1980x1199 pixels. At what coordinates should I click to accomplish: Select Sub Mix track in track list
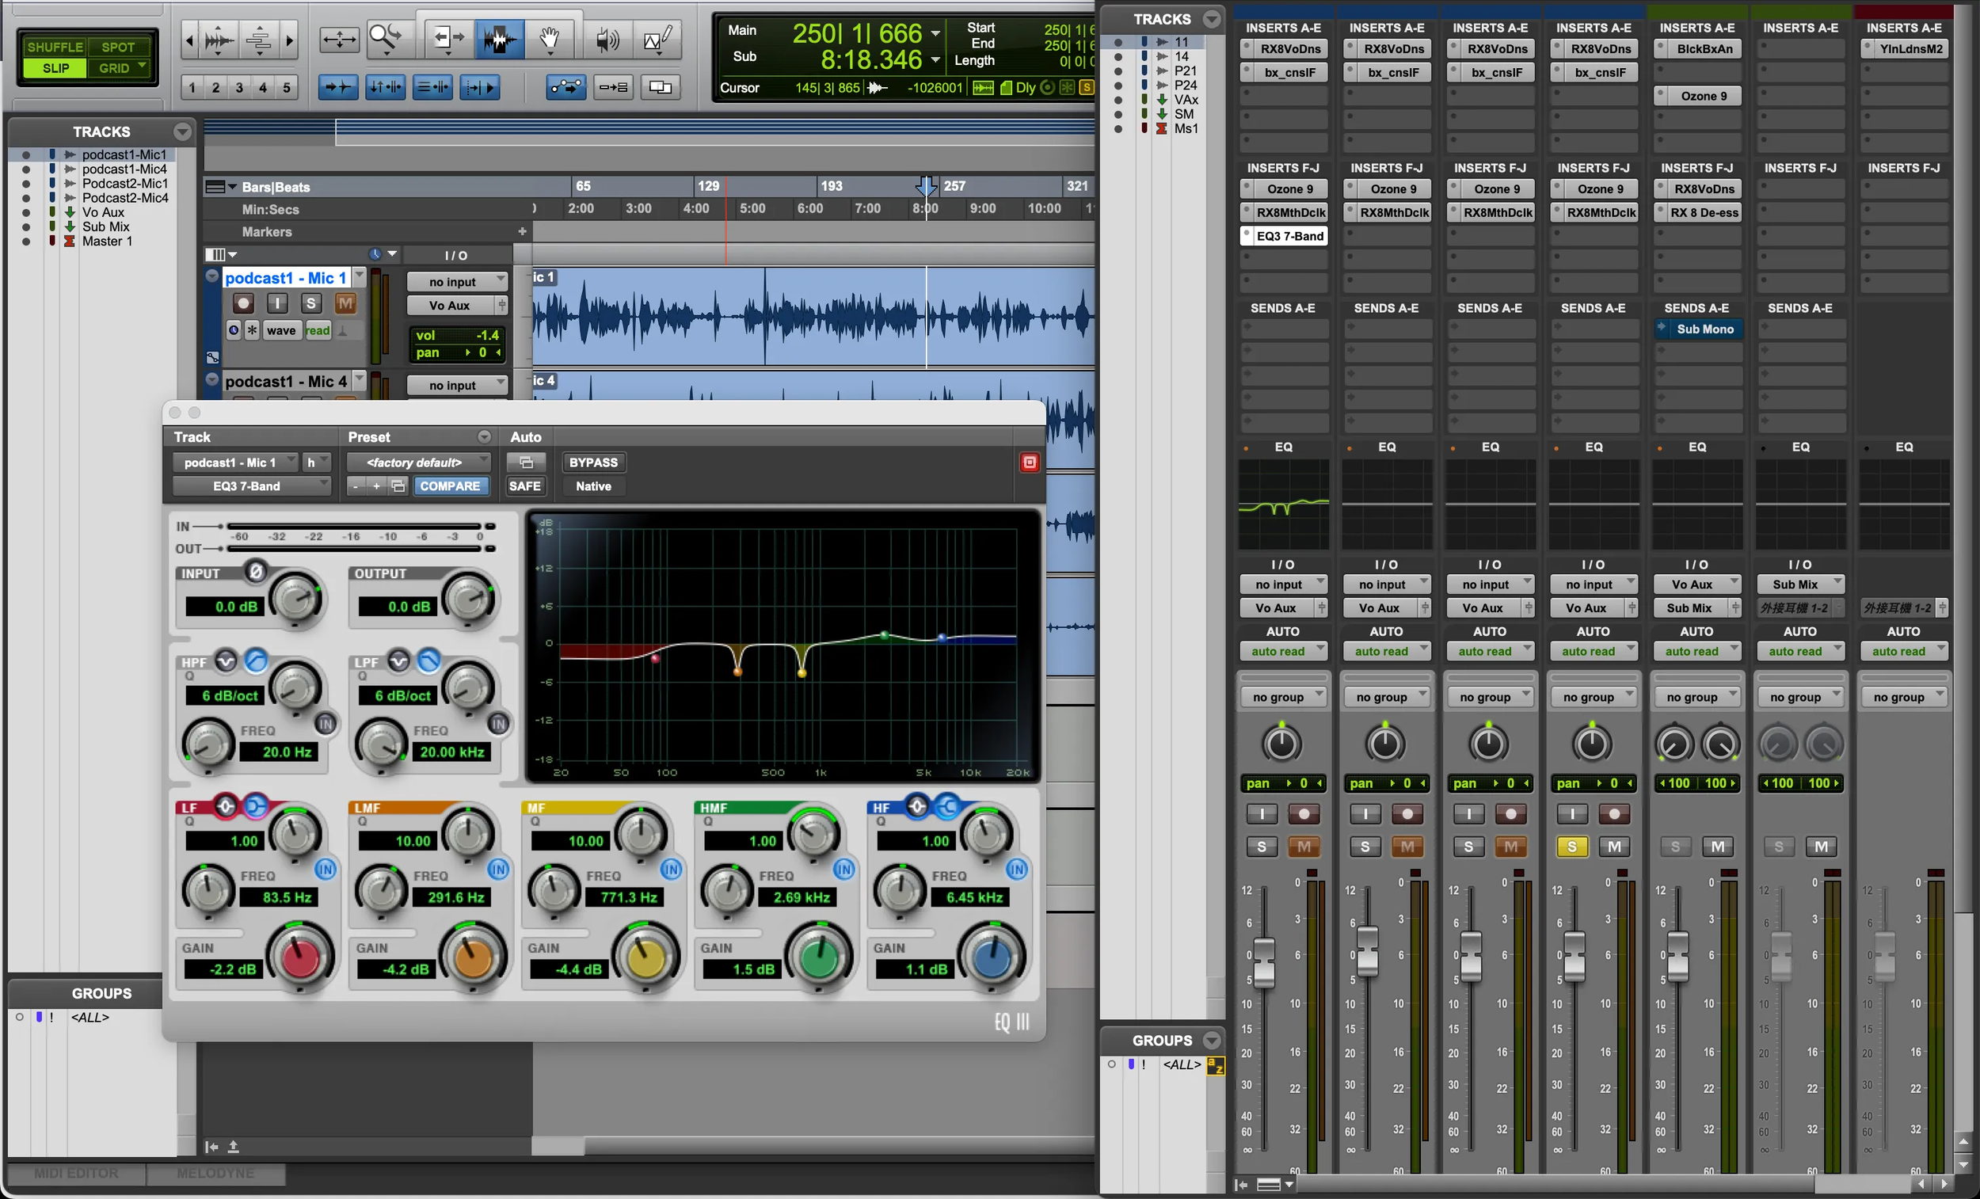pyautogui.click(x=105, y=226)
